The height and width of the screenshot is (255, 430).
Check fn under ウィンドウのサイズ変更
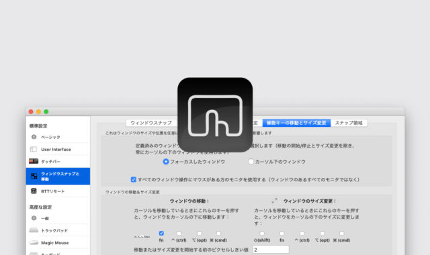282,233
